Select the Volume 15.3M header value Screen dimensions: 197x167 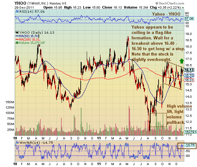(136, 7)
